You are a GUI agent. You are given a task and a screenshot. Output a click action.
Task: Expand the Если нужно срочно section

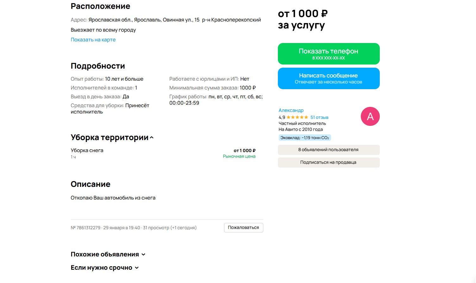coord(137,268)
